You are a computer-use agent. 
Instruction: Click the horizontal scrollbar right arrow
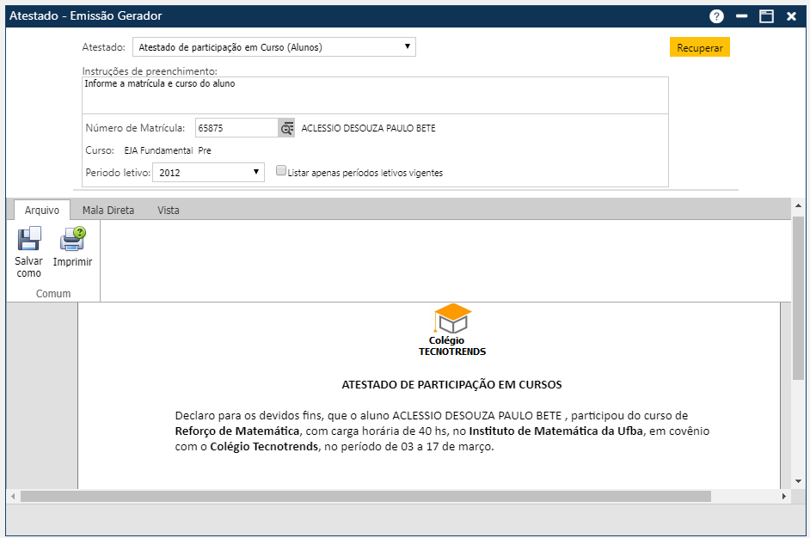(x=783, y=497)
